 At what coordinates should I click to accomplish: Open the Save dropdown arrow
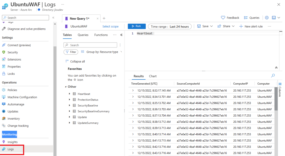point(212,26)
